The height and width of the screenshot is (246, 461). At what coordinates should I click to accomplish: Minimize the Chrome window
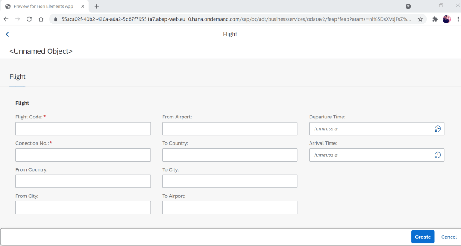(424, 5)
